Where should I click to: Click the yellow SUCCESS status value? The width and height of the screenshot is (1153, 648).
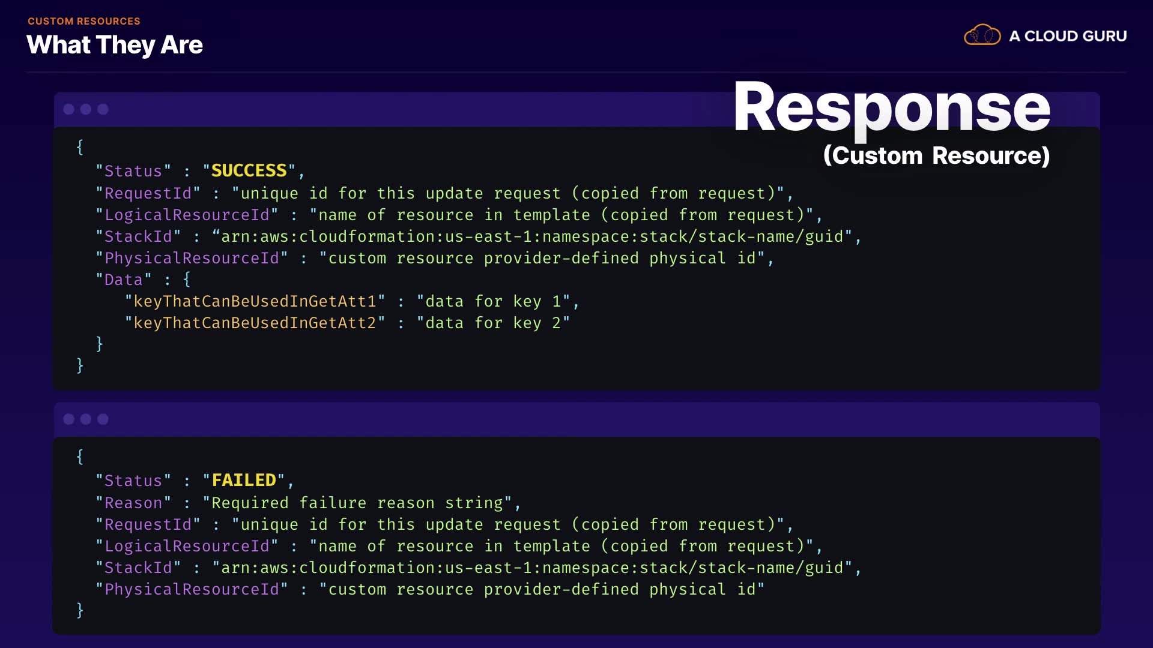pos(249,171)
